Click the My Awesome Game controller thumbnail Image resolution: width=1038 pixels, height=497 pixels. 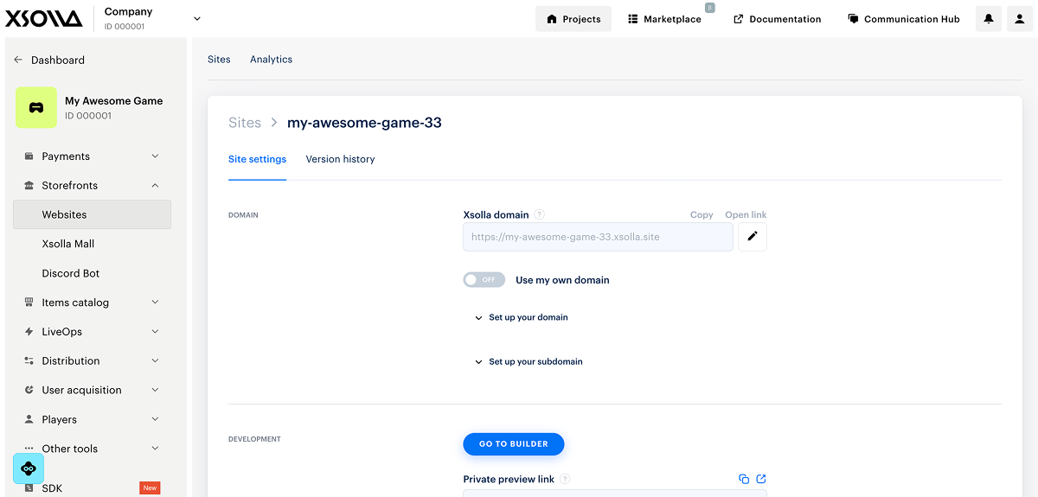[36, 108]
